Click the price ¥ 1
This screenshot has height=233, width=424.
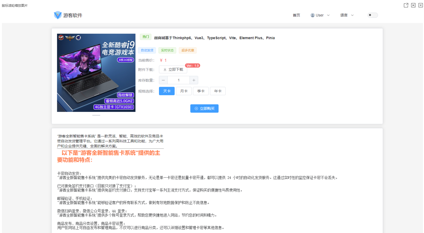[x=163, y=60]
